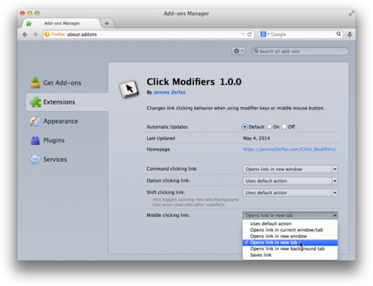Open the Appearance category with paintbrush icon
This screenshot has width=373, height=286.
[54, 121]
